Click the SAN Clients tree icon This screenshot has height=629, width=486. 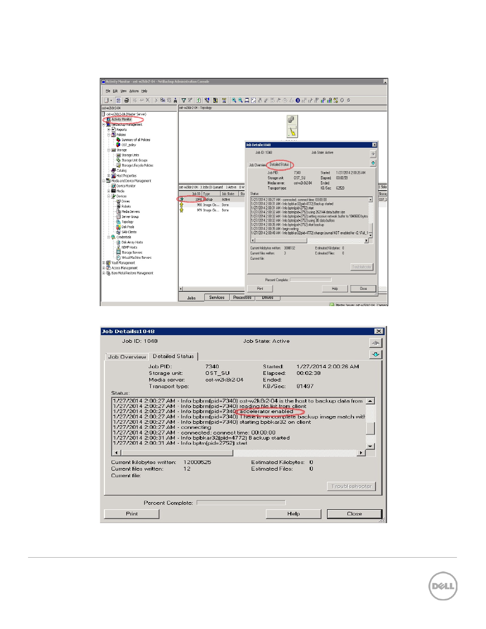pyautogui.click(x=119, y=232)
